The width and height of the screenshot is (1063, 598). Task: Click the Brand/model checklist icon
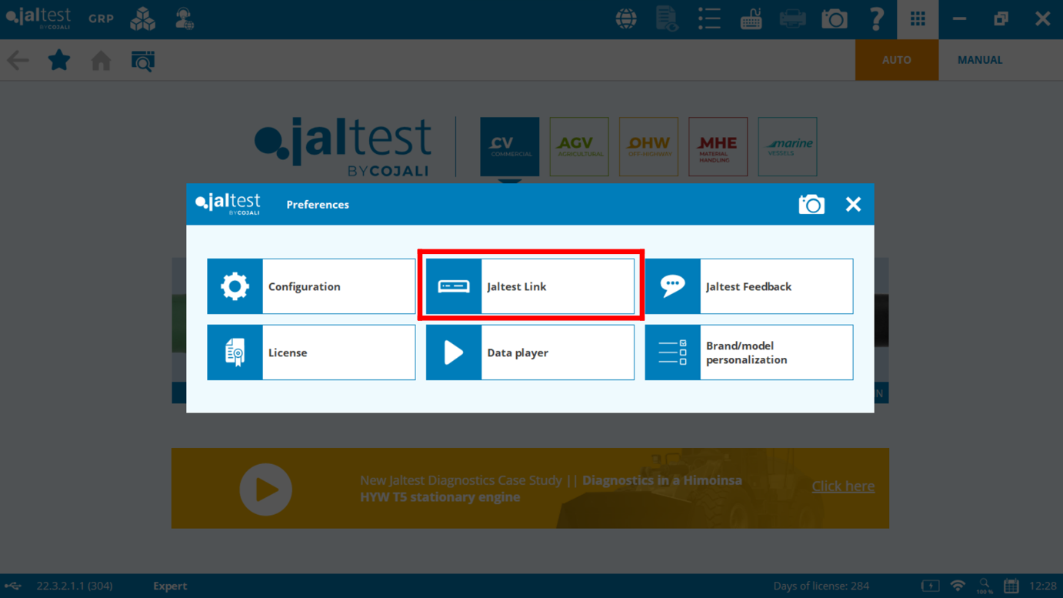[x=672, y=352]
